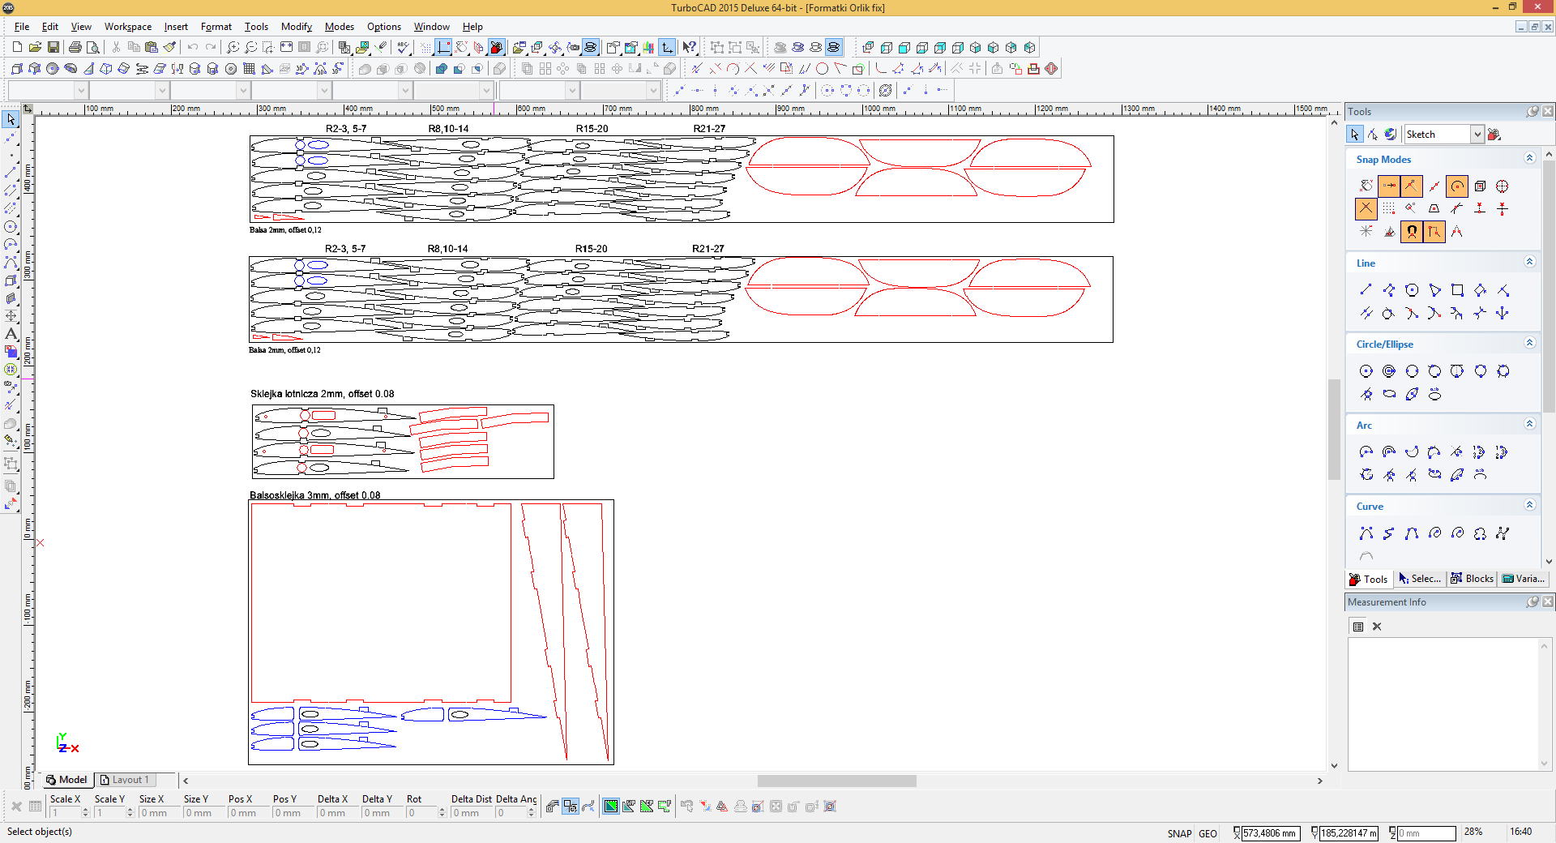Toggle the GEO indicator in status bar
The width and height of the screenshot is (1556, 843).
click(x=1208, y=833)
